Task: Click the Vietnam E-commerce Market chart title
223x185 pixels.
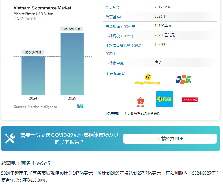Action: 43,8
